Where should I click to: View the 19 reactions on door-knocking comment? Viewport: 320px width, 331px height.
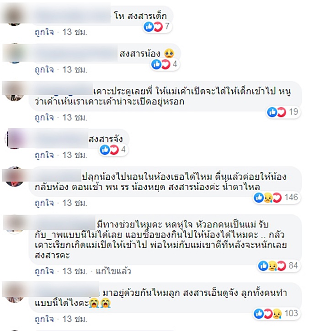click(283, 112)
